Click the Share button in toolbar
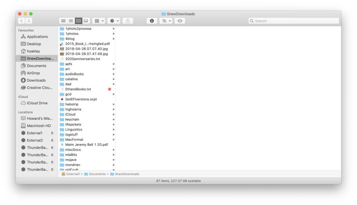The width and height of the screenshot is (357, 205). click(x=128, y=21)
